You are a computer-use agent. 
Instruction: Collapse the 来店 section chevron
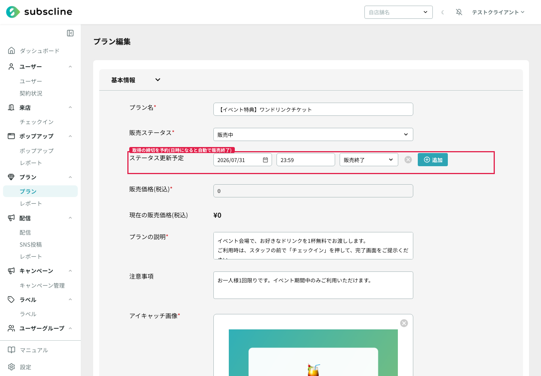(70, 108)
